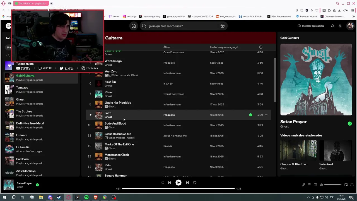Open Chapter 8: Kiss The... video thumbnail
This screenshot has height=201, width=357.
298,150
